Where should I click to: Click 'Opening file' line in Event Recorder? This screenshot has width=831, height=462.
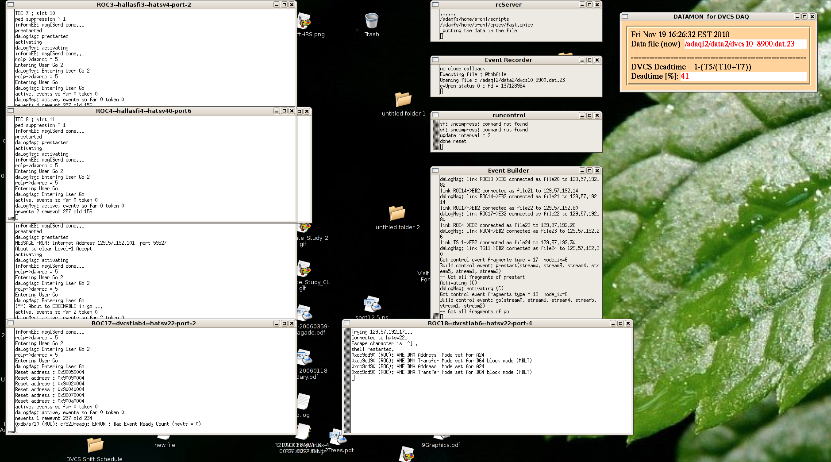click(x=502, y=80)
